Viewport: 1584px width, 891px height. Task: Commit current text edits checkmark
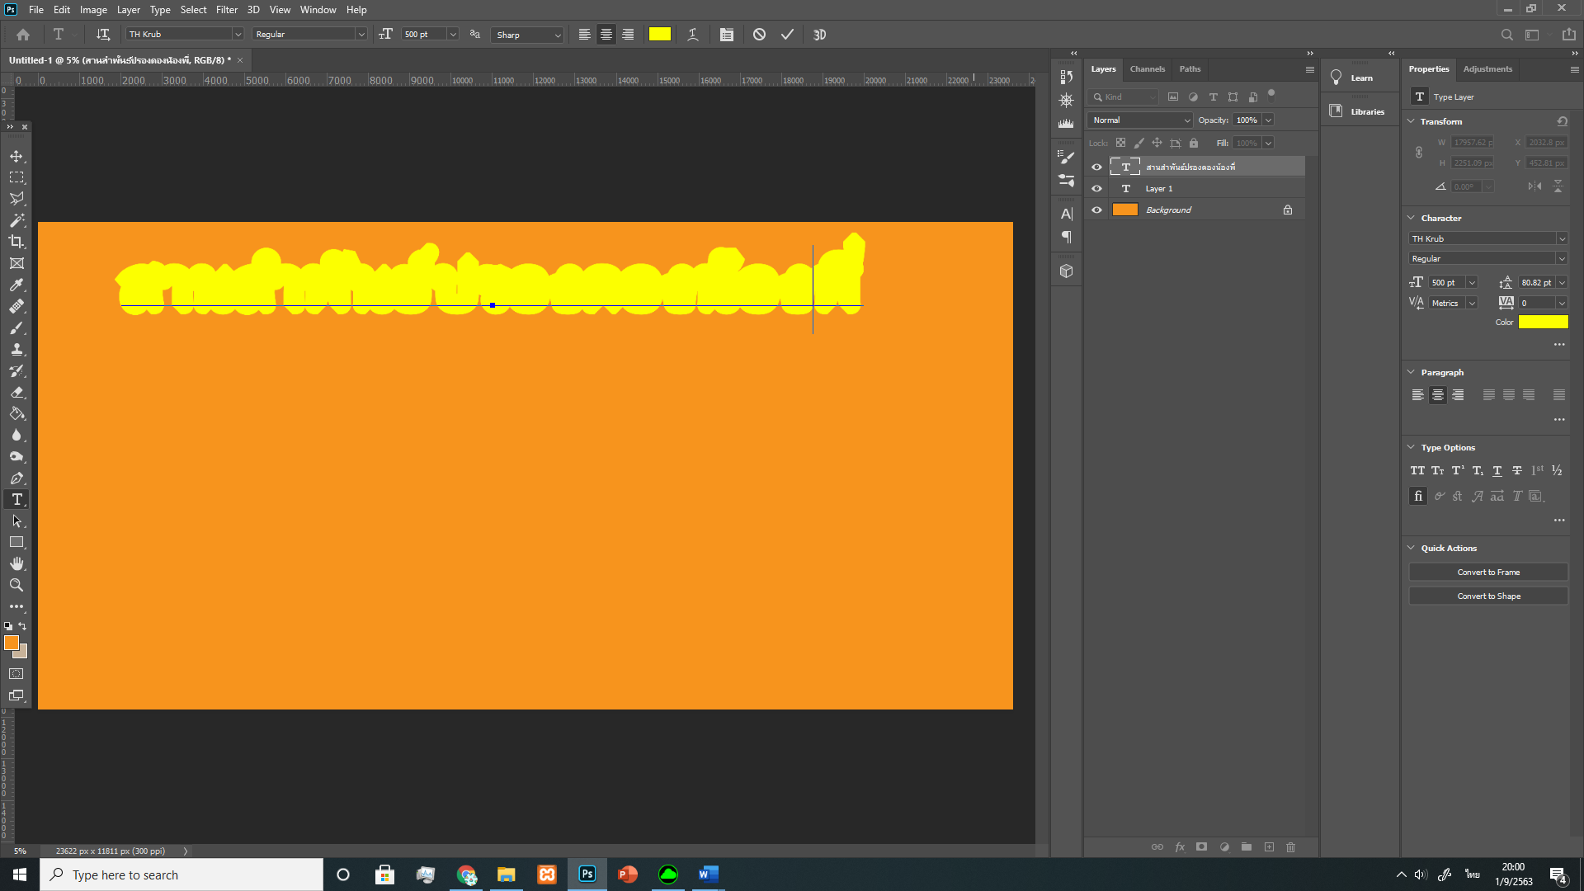(x=787, y=35)
